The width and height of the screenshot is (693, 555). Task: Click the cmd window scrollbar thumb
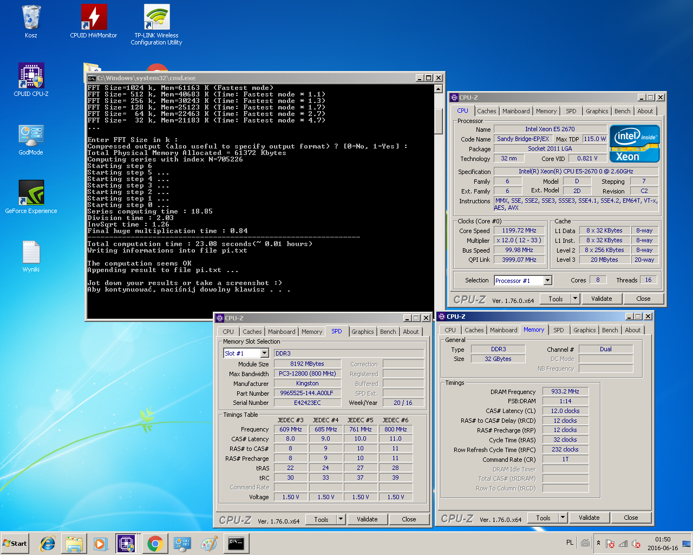(439, 120)
